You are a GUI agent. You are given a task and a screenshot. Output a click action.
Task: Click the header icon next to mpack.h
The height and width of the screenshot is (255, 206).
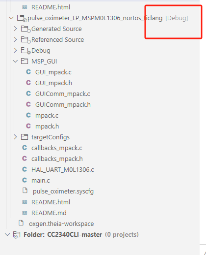[x=28, y=126]
